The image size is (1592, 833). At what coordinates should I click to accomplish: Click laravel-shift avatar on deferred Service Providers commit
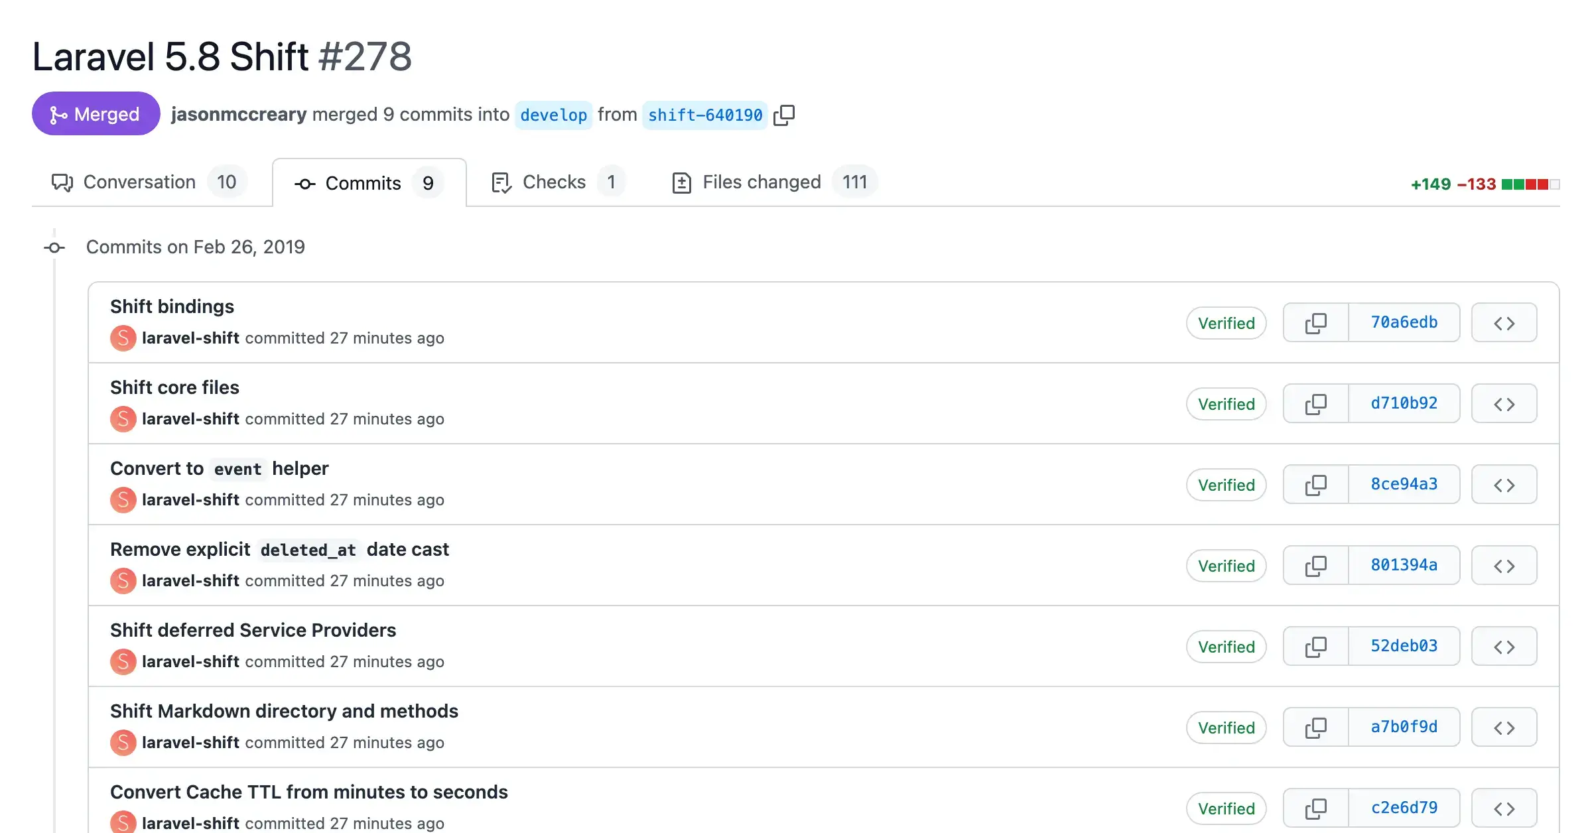click(x=123, y=662)
